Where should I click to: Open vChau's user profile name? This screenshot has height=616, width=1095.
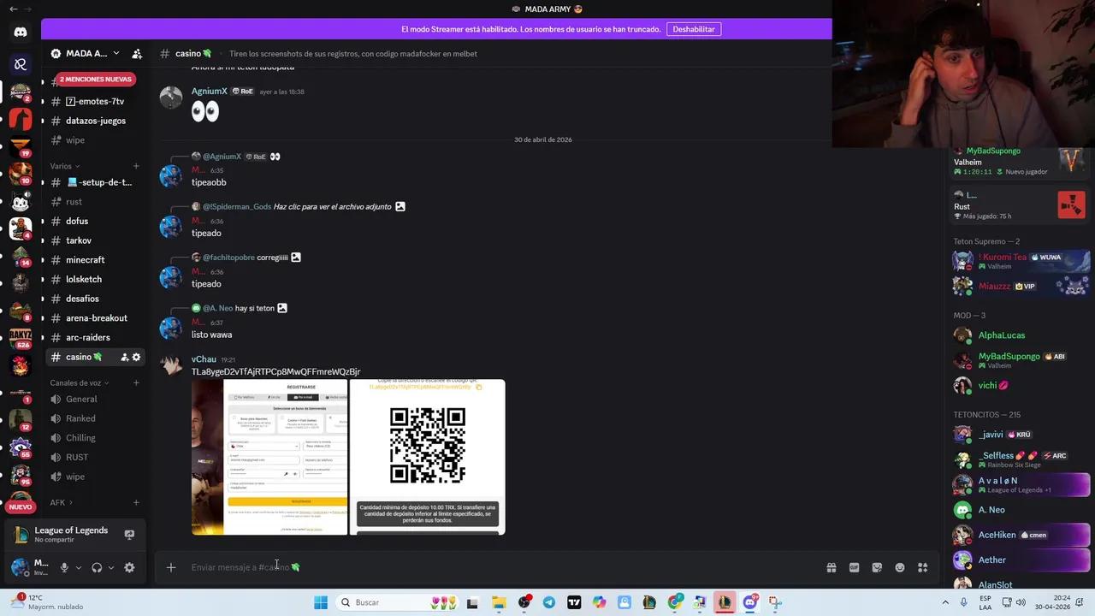coord(204,359)
